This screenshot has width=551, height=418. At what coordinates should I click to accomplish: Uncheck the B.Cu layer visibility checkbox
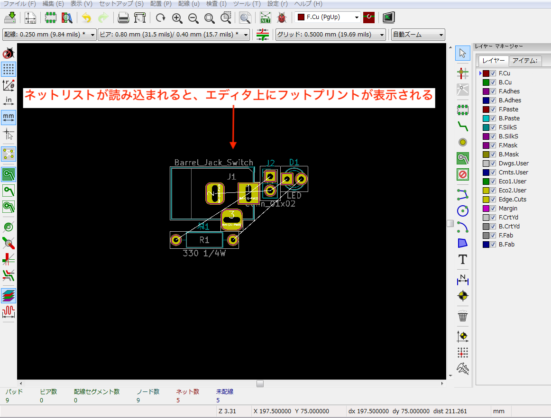493,82
